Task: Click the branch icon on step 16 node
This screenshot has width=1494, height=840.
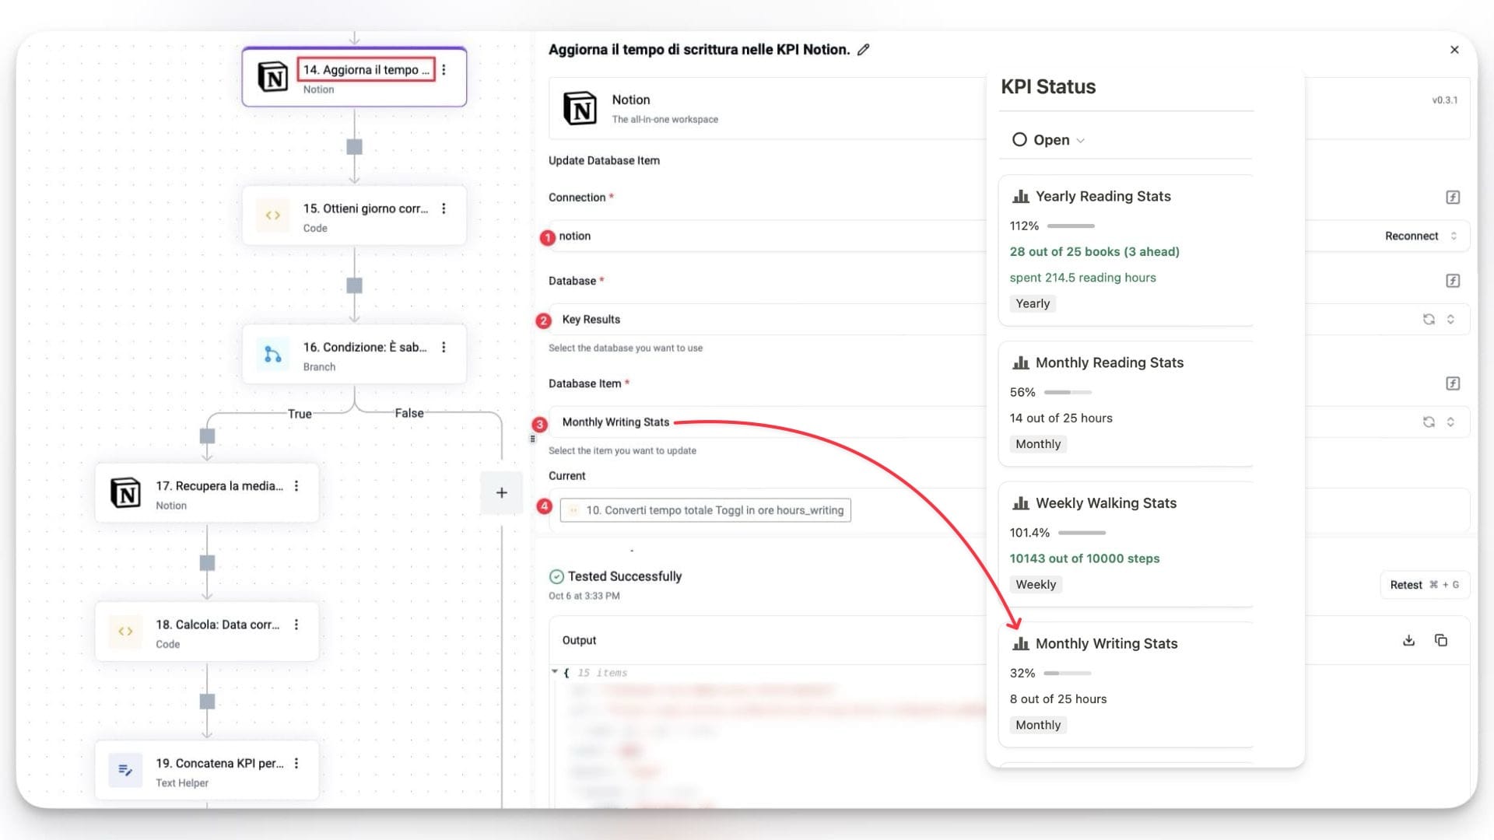Action: coord(272,355)
